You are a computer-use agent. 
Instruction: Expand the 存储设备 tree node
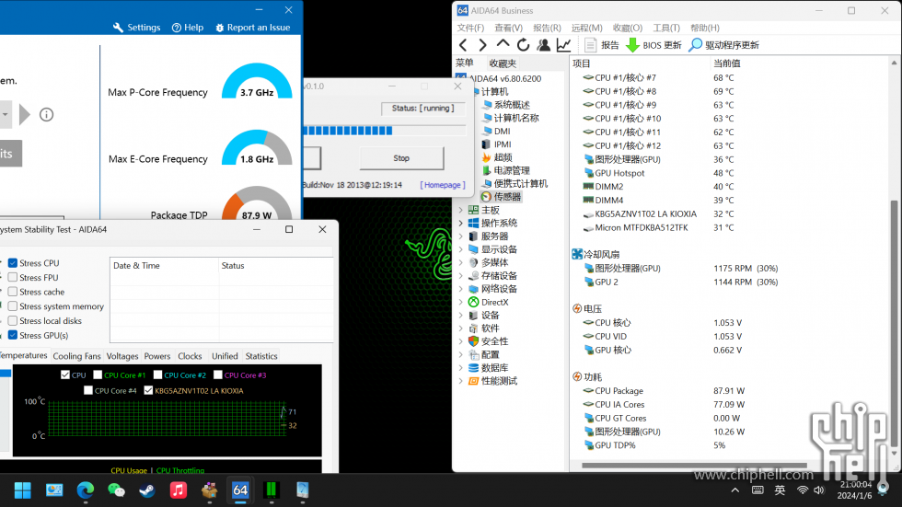click(461, 276)
